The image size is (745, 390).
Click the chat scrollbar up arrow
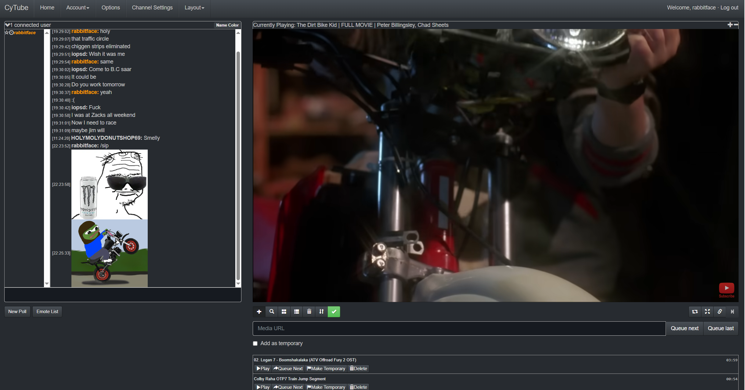pos(238,32)
